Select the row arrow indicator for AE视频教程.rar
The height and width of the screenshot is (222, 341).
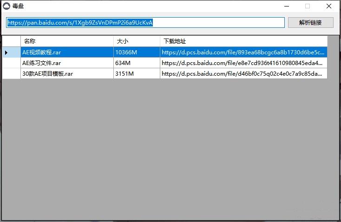point(11,52)
